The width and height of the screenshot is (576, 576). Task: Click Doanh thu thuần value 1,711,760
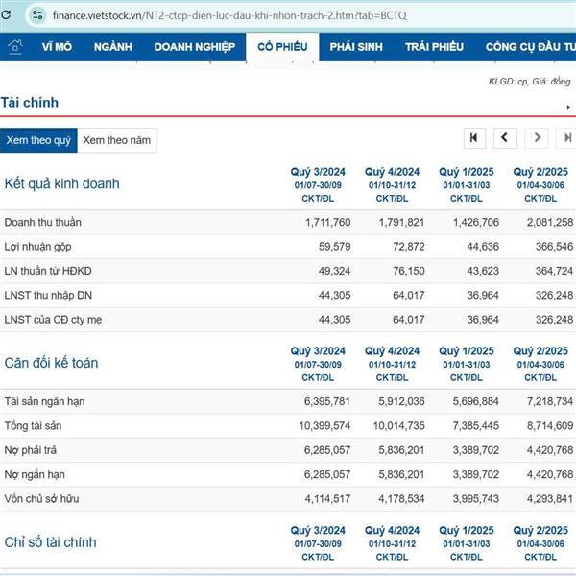[x=327, y=222]
